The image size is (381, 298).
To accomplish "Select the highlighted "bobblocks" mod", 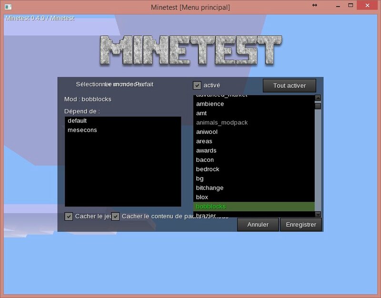I will coord(211,207).
